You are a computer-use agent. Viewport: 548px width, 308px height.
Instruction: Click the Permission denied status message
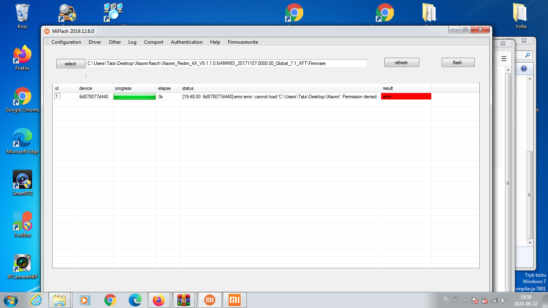[280, 97]
